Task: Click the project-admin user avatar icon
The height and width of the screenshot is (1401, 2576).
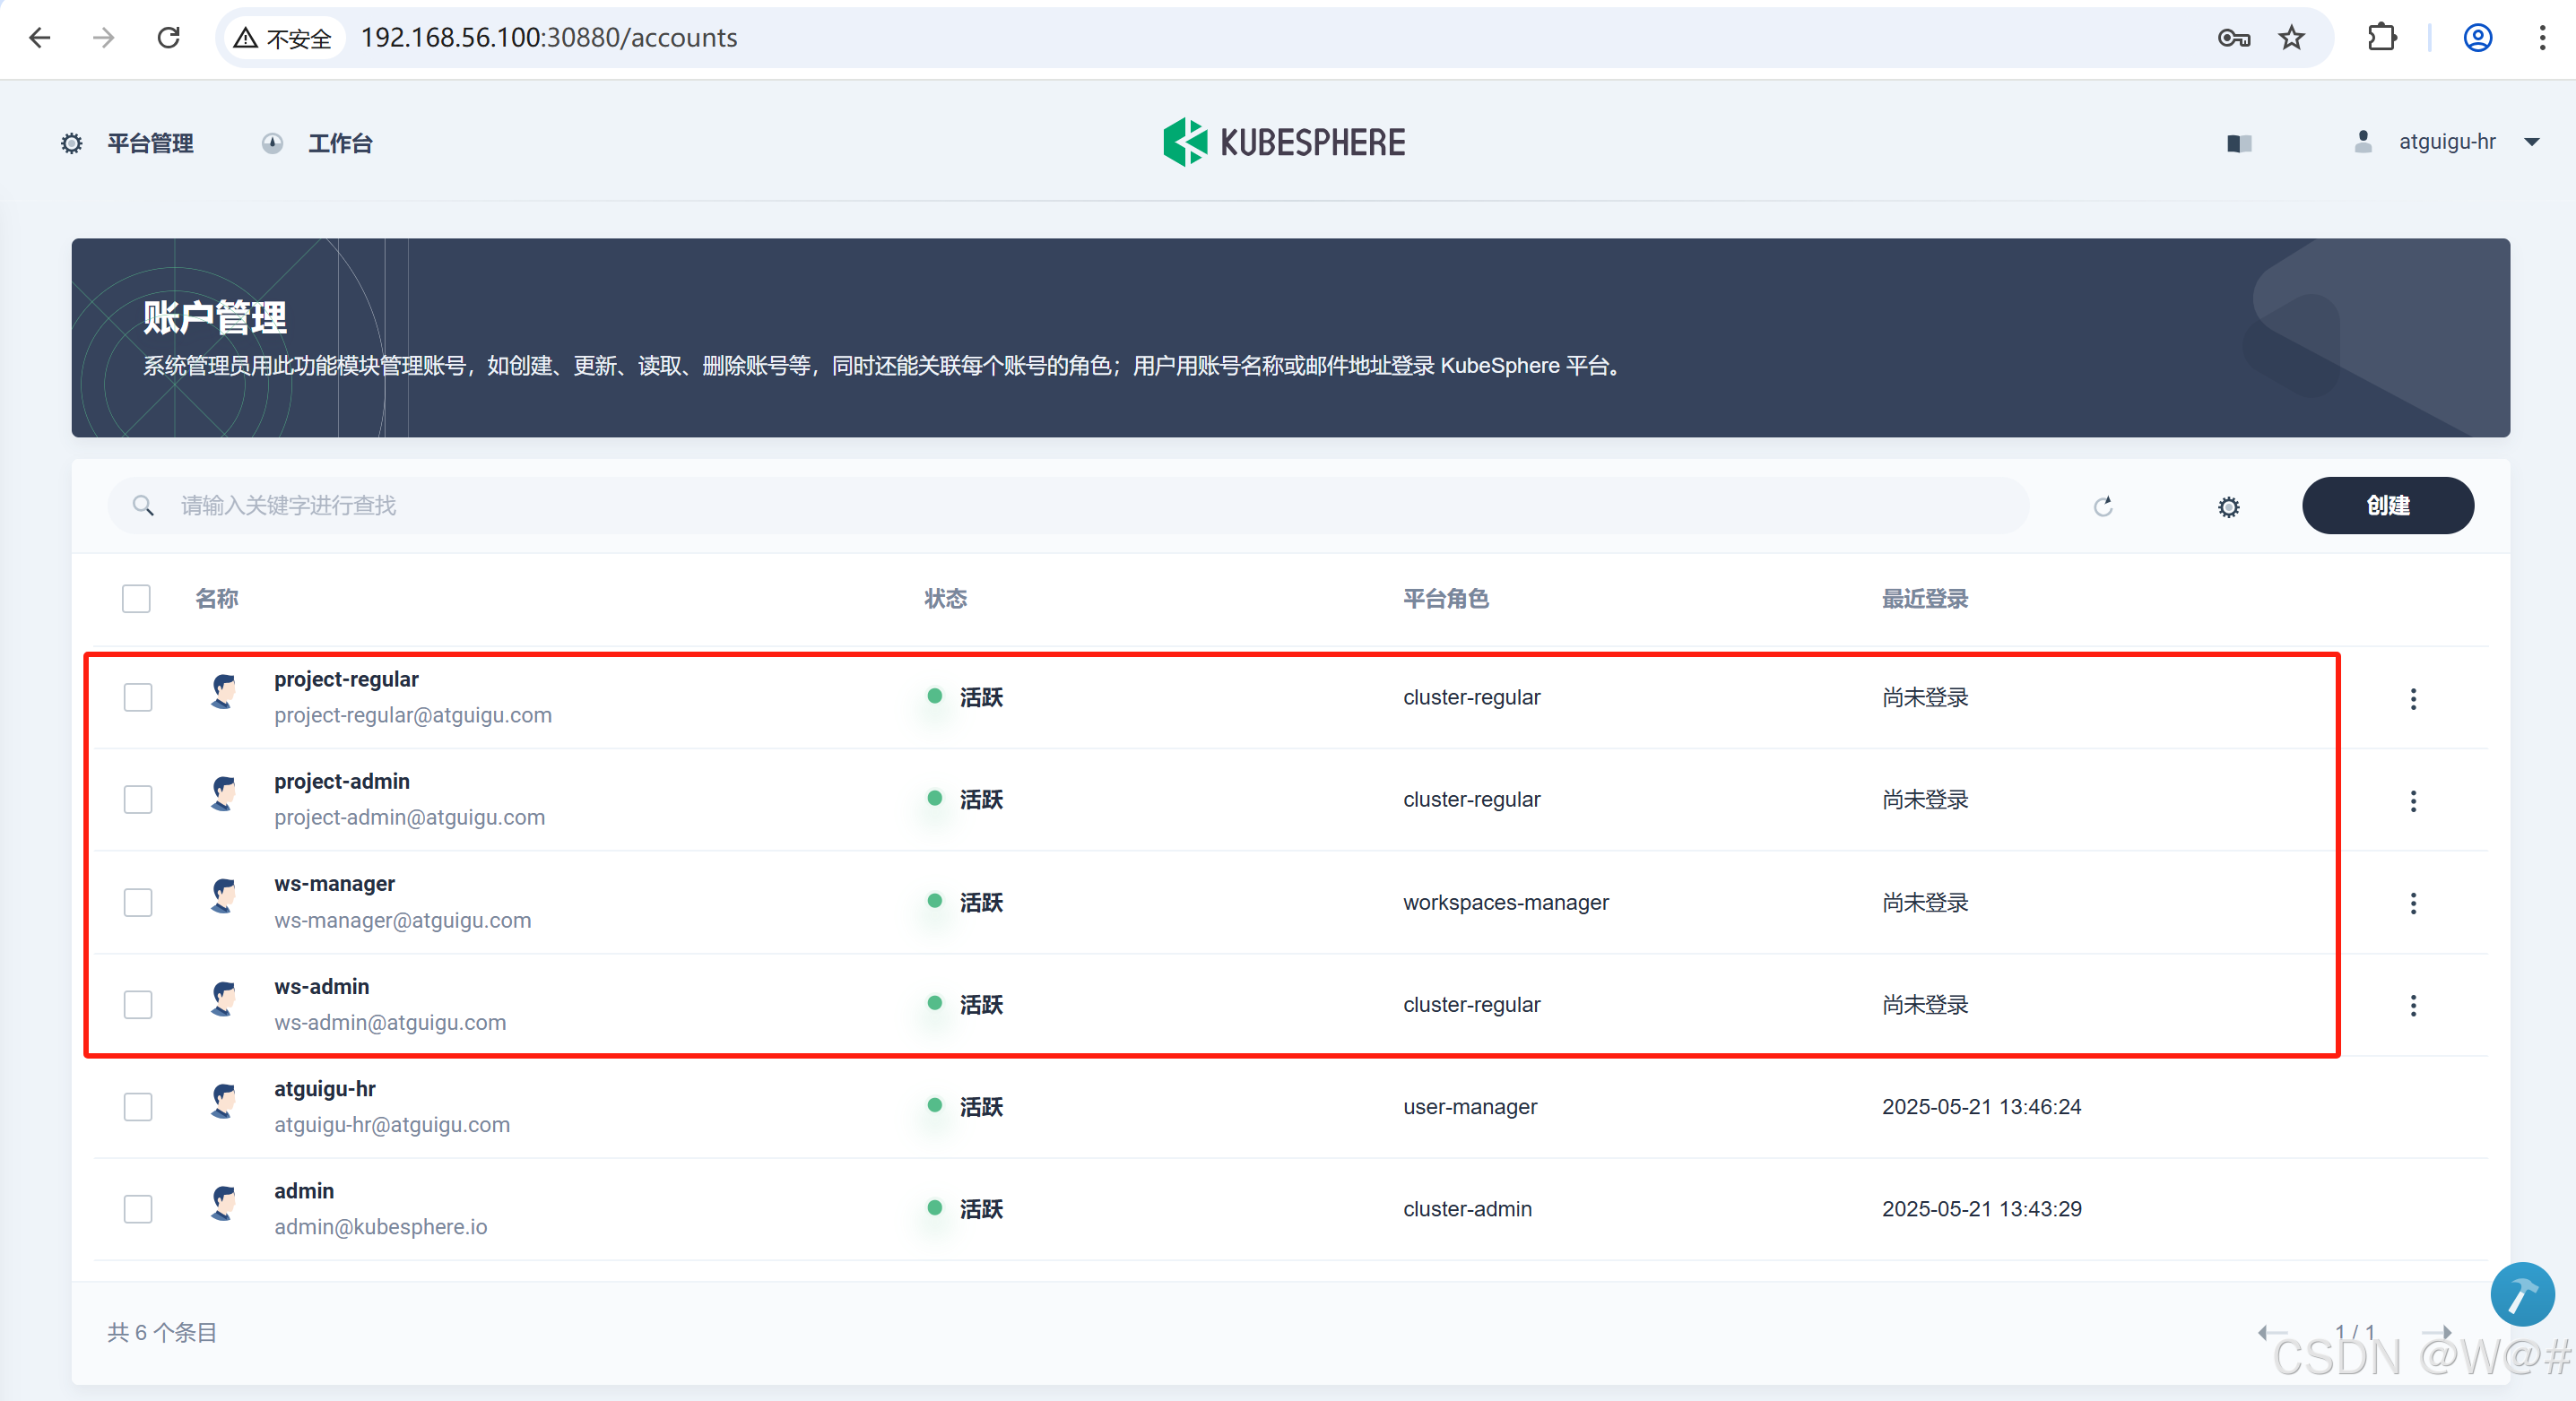Action: tap(224, 793)
